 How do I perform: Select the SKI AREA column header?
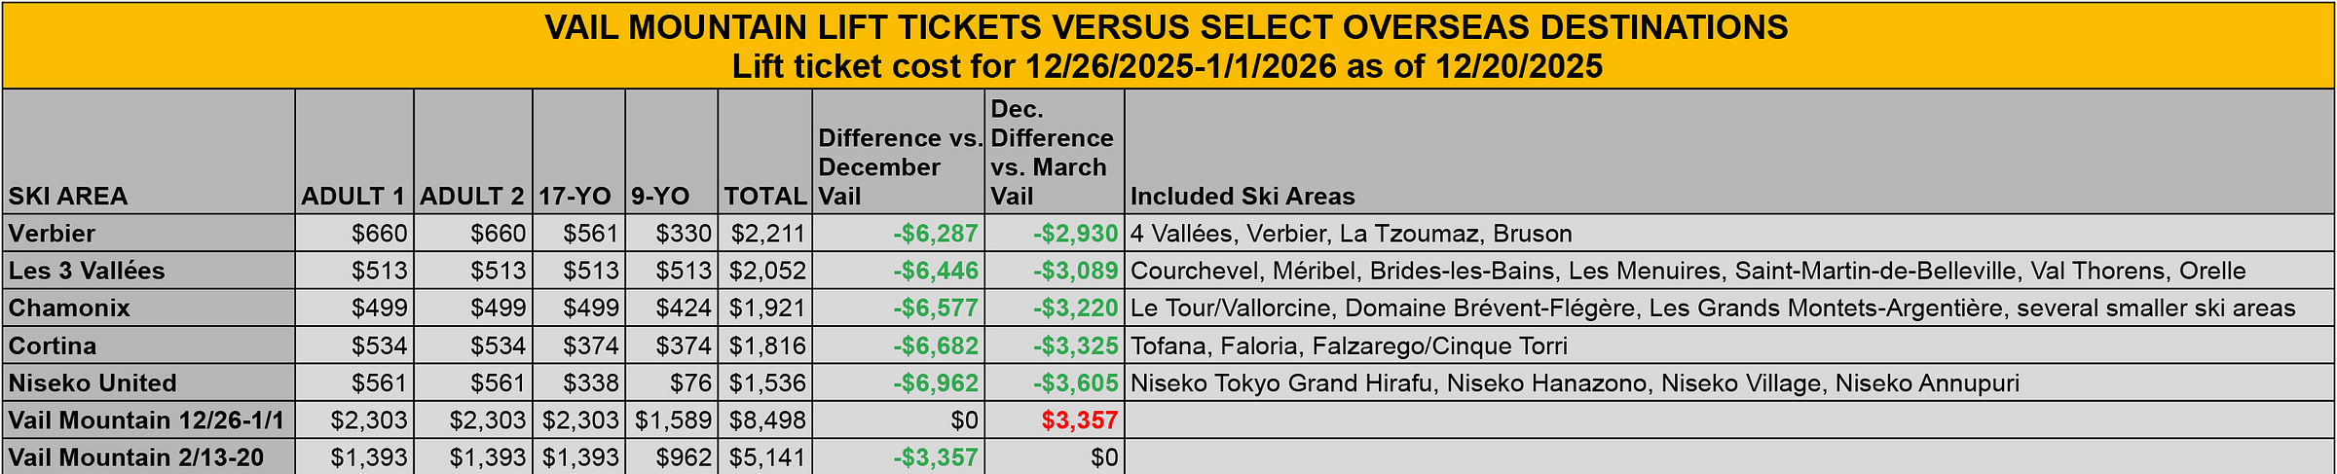pos(68,196)
